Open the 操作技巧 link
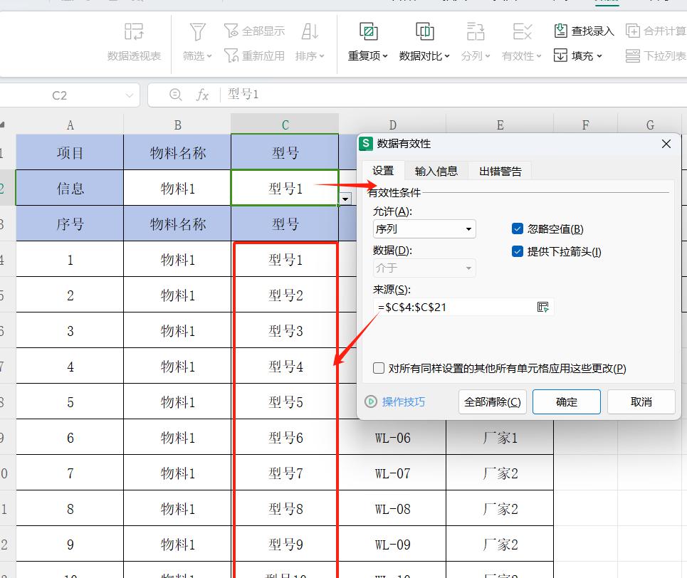The height and width of the screenshot is (578, 687). (x=403, y=402)
